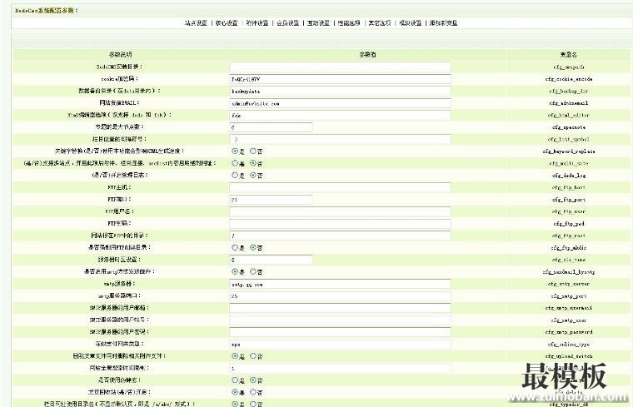The image size is (633, 407).
Task: Click the cfg_smtp_user SMTP account input
Action: tap(340, 320)
